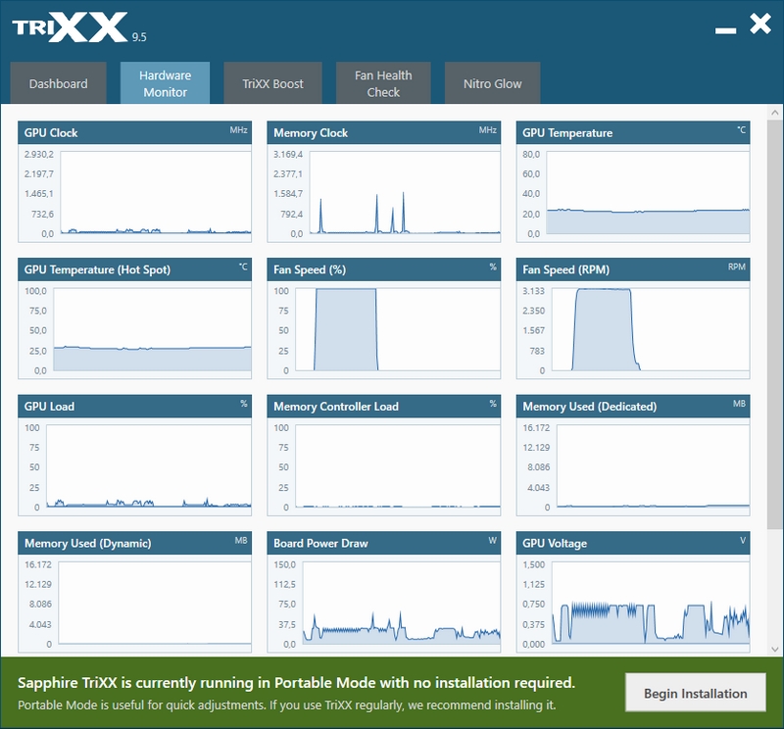The image size is (784, 729).
Task: Click the GPU Clock graph
Action: 156,192
